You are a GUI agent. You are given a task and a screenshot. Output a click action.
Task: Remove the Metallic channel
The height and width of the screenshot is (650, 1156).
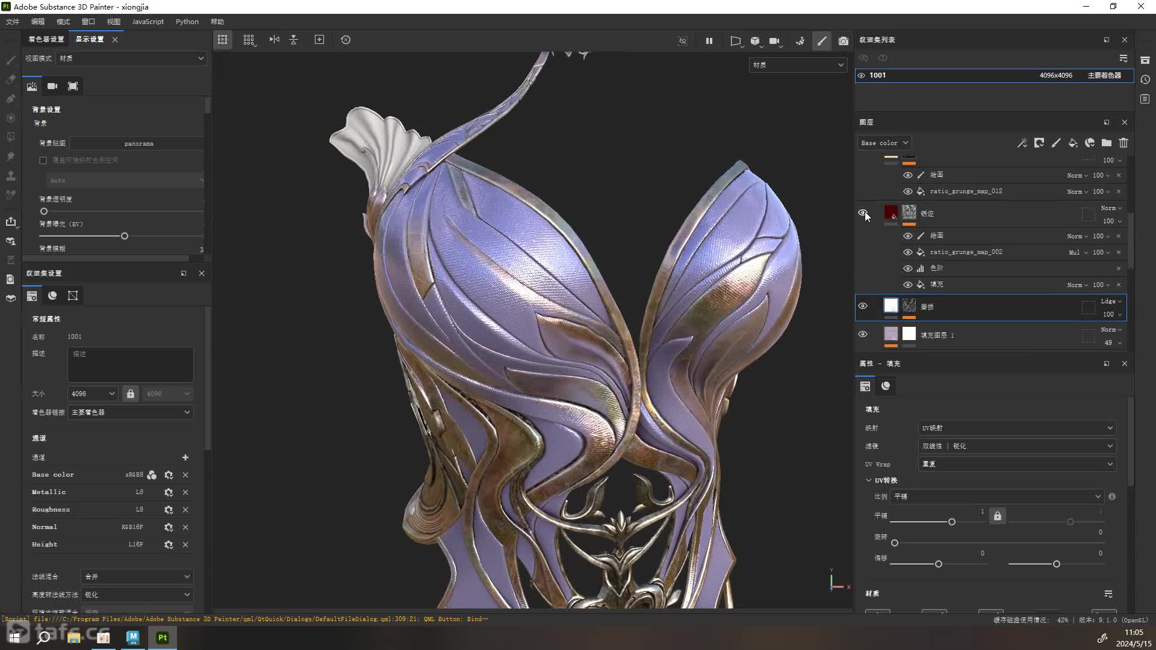click(x=185, y=492)
